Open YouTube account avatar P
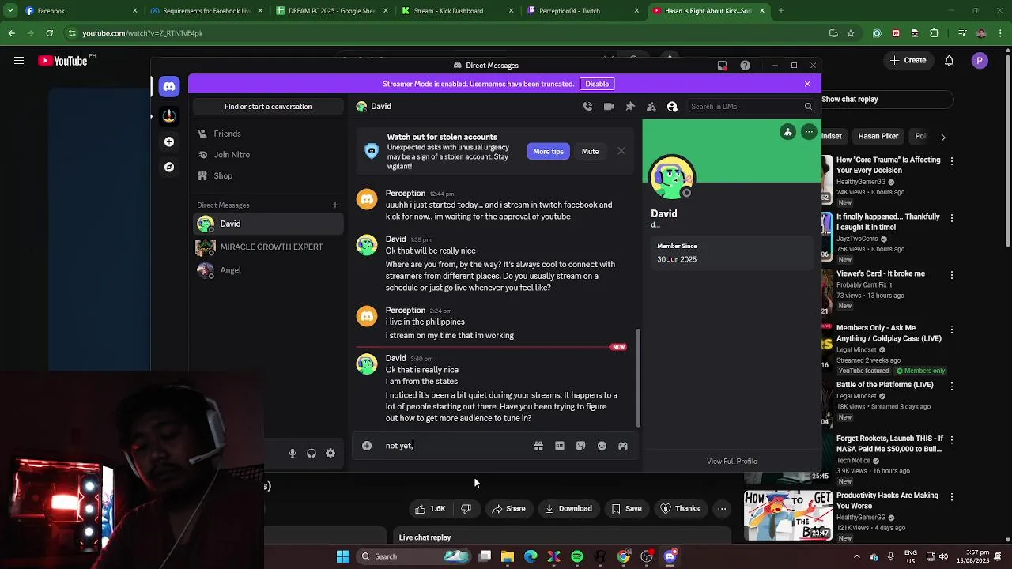Screen dimensions: 1012x569 [980, 61]
